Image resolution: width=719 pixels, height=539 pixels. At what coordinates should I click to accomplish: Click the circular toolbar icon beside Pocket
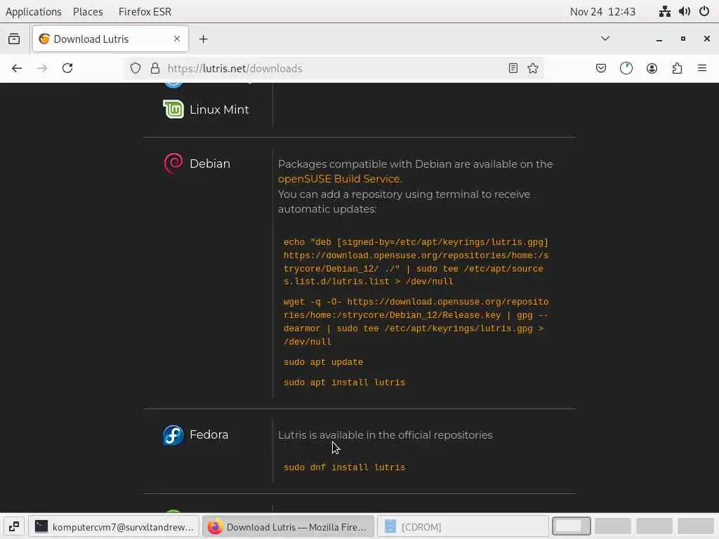click(x=626, y=68)
